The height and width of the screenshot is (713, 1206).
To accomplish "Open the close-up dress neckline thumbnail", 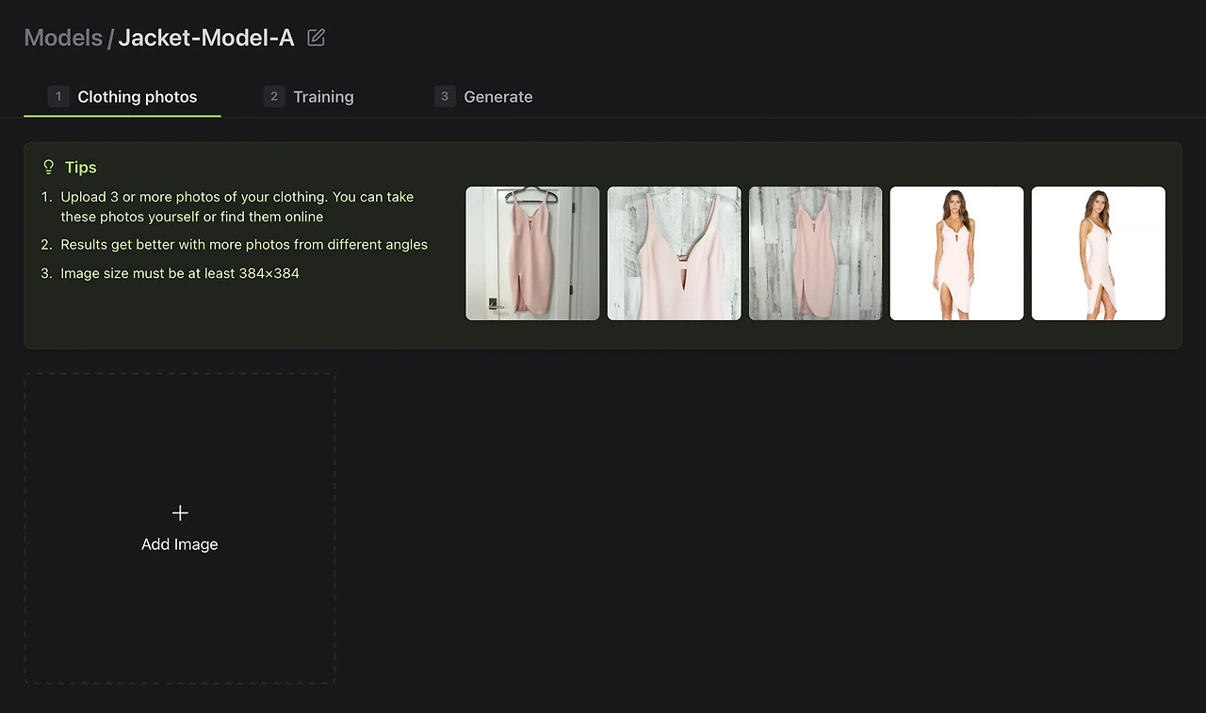I will pyautogui.click(x=674, y=253).
